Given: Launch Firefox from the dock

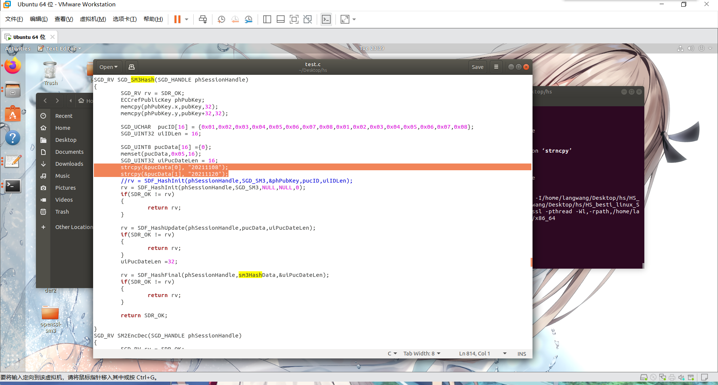Looking at the screenshot, I should [x=13, y=66].
